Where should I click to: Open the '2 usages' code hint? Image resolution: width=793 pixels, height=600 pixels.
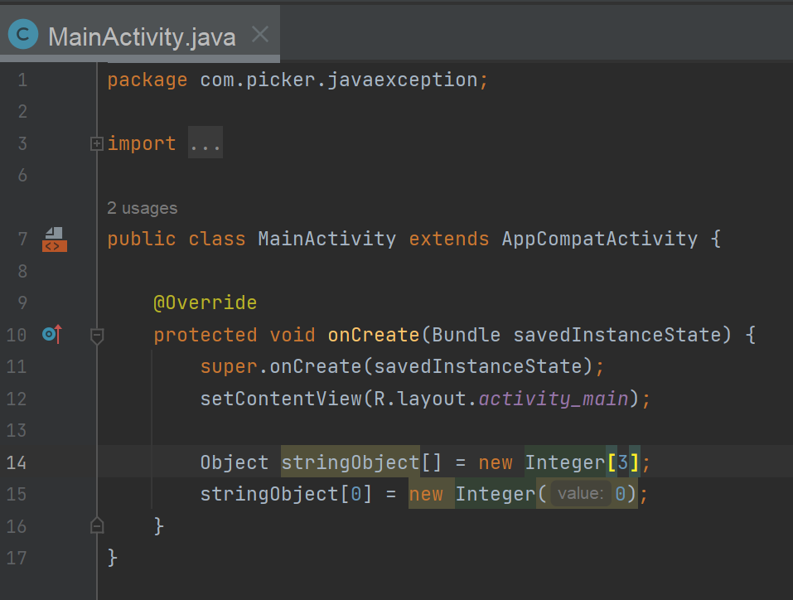[143, 208]
